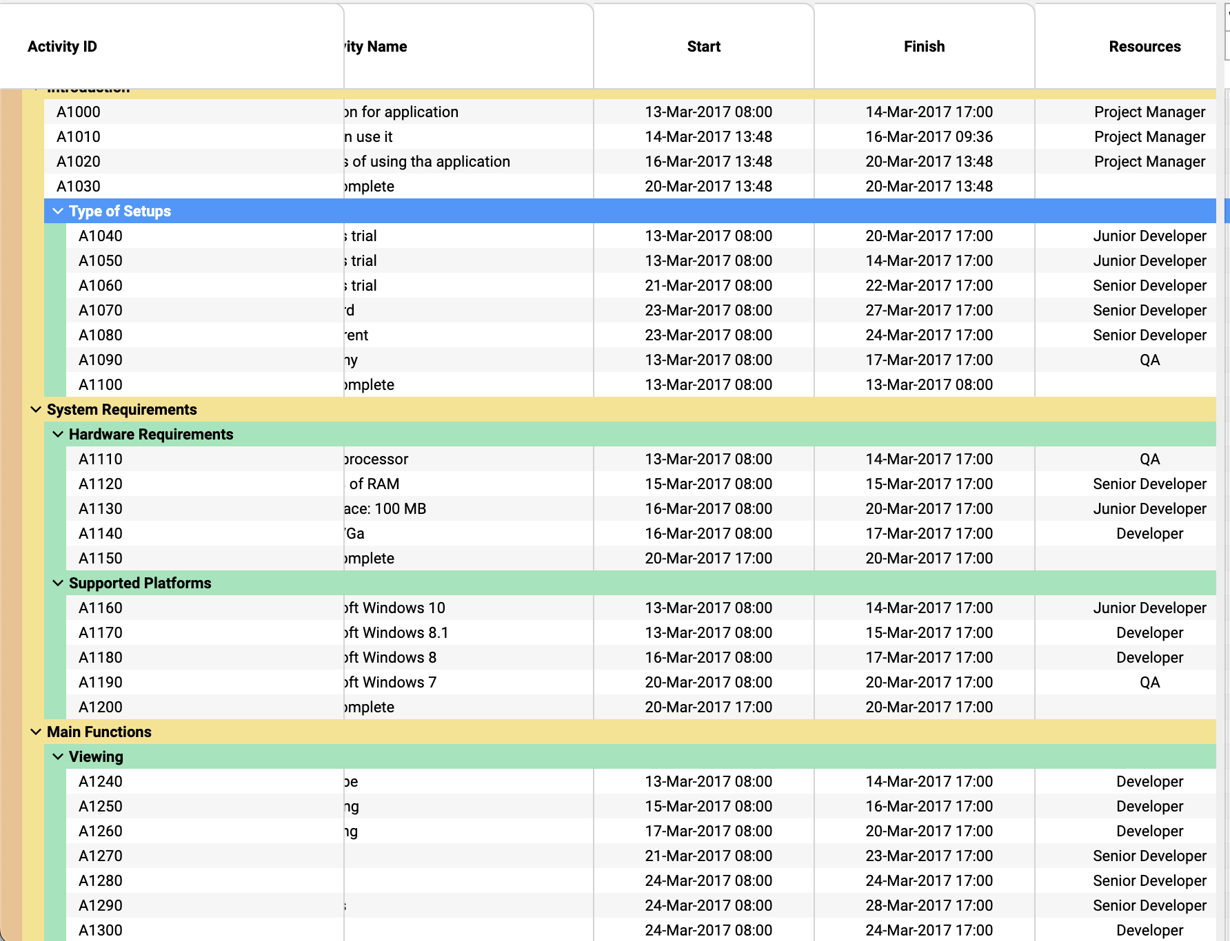
Task: Click the Finish date cell for A1290
Action: 929,906
